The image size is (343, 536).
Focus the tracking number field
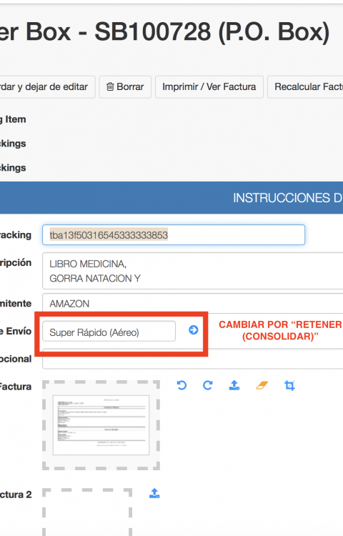(174, 235)
